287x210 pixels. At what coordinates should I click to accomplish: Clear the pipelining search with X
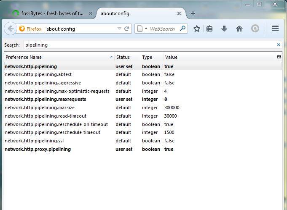coord(278,45)
